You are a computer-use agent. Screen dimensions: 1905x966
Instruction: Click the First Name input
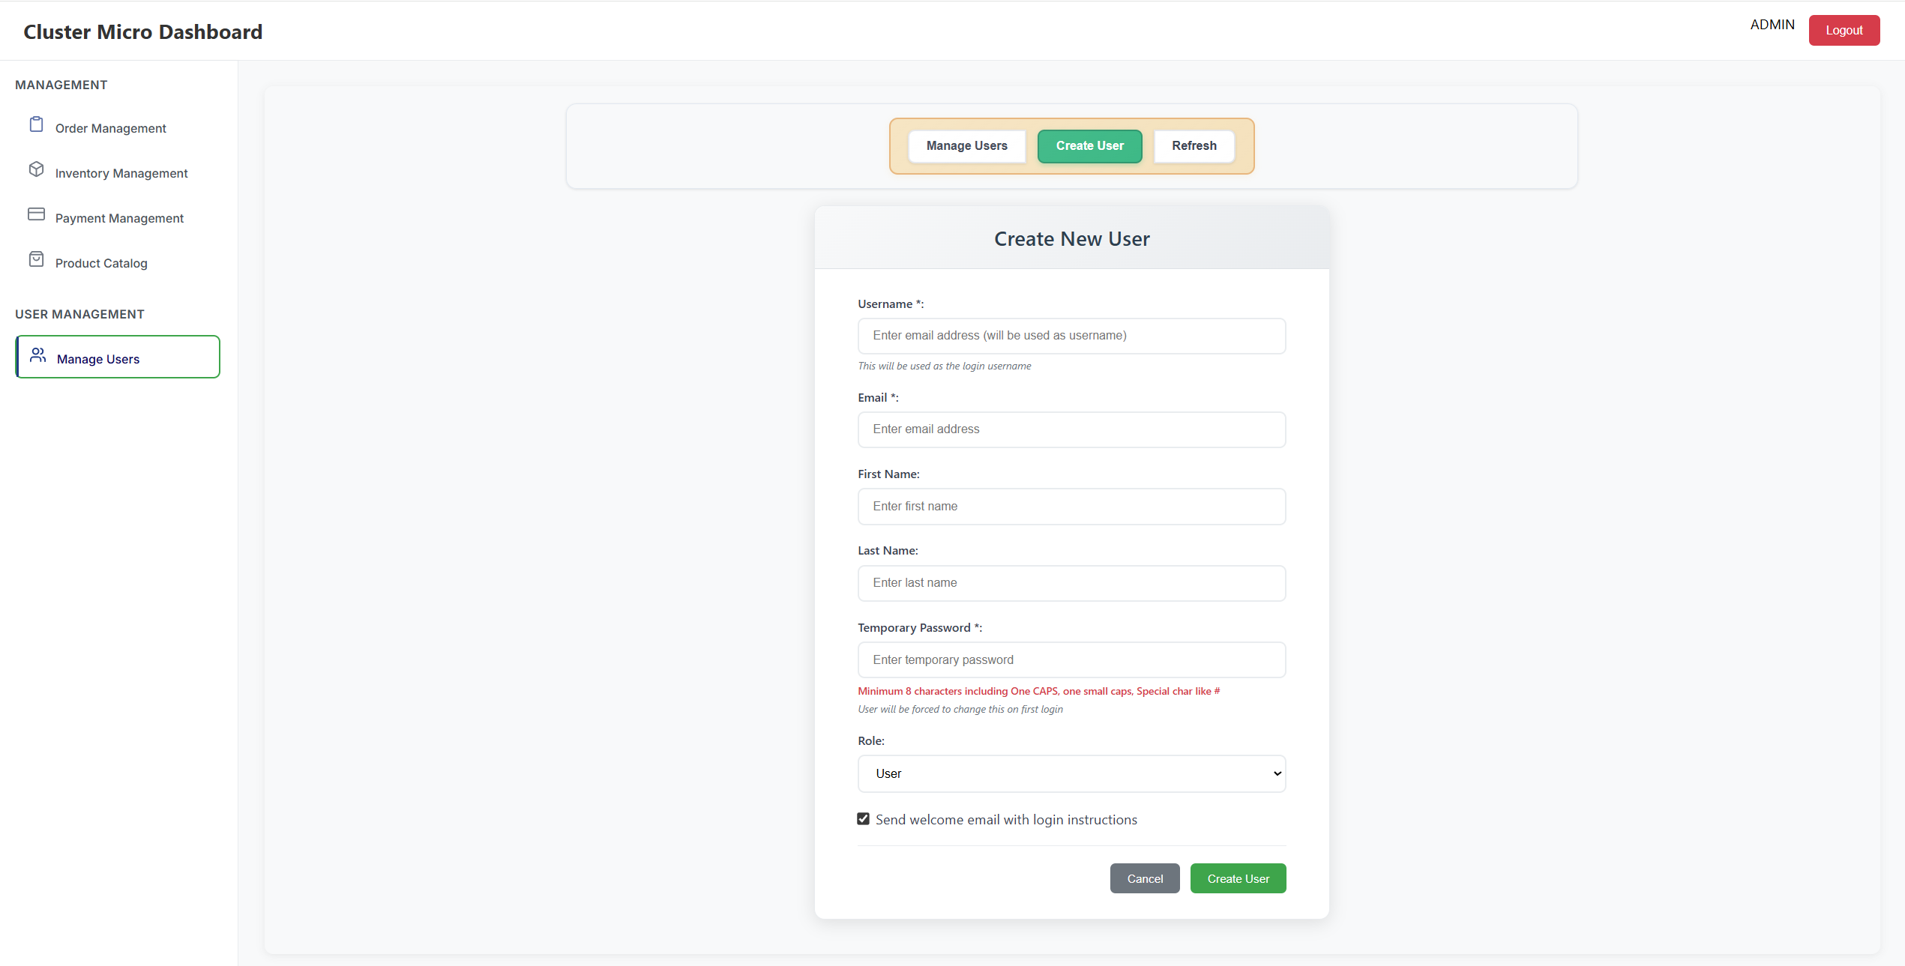1071,506
